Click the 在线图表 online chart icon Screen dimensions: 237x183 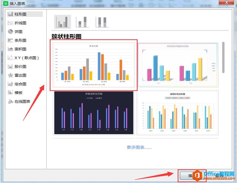point(11,101)
